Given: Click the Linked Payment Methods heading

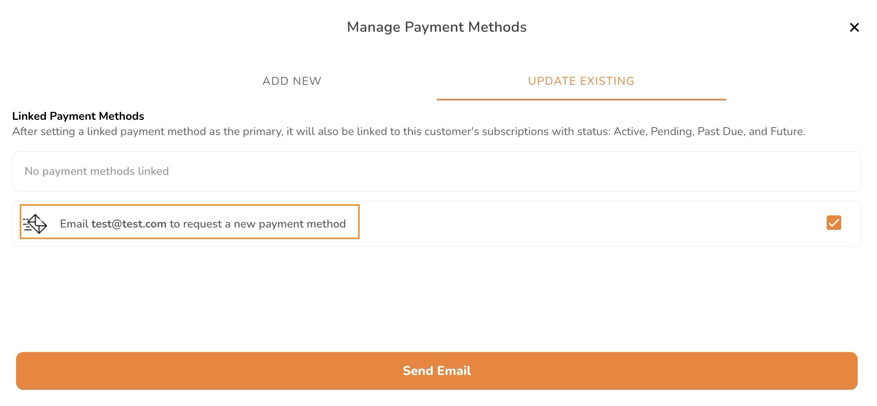Looking at the screenshot, I should click(x=78, y=116).
